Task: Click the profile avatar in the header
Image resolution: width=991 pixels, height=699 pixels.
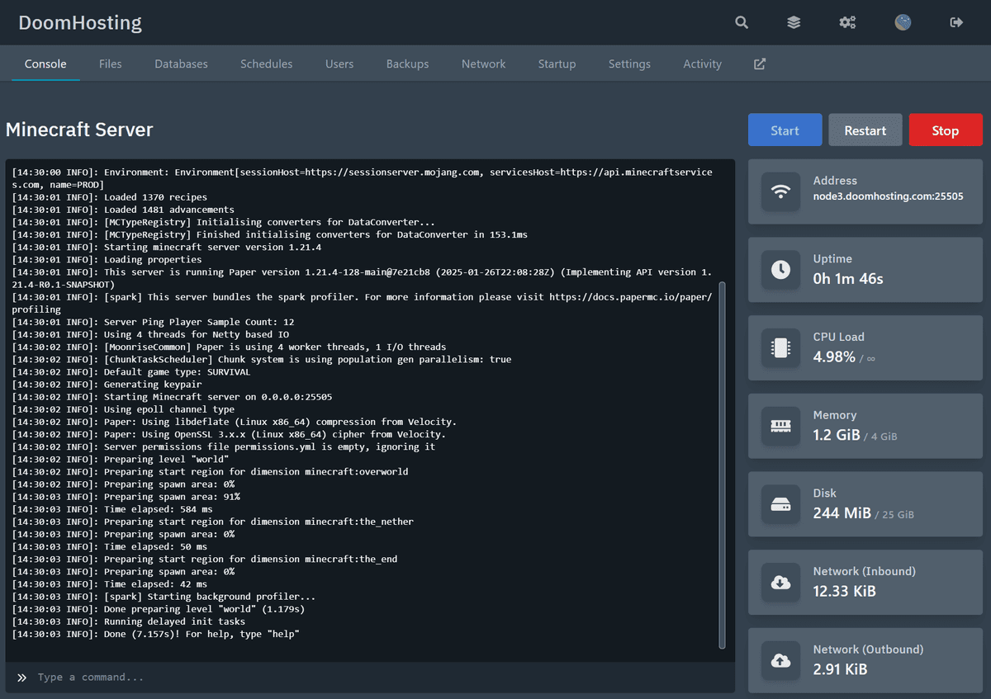Action: 903,22
